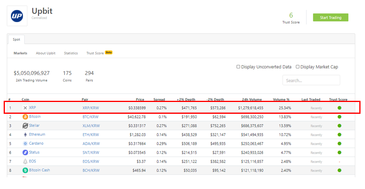Click the Search input field
365x189 pixels.
point(311,80)
